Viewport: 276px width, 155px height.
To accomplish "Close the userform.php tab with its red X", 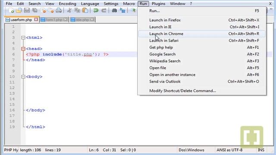I will pyautogui.click(x=36, y=19).
